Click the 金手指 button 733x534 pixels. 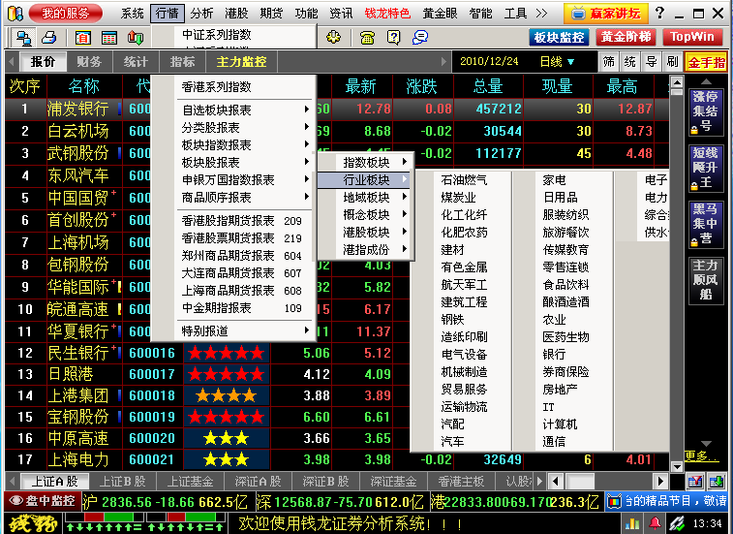[706, 62]
